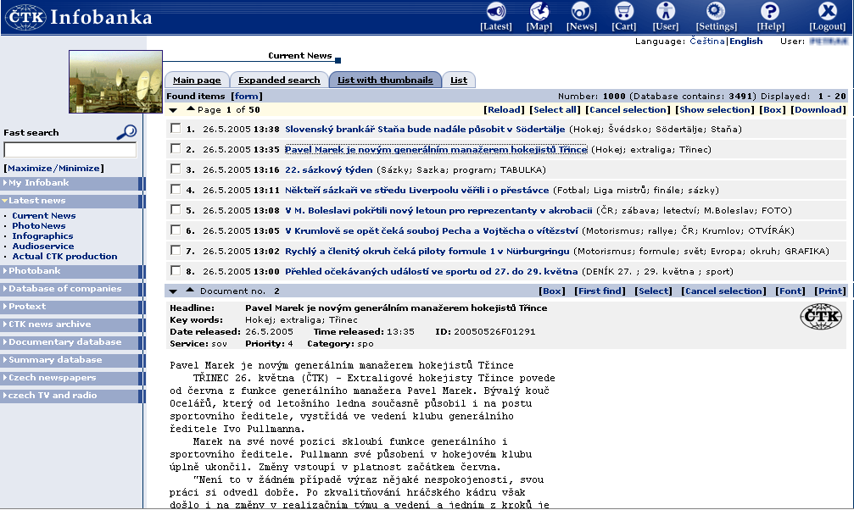Collapse the Latest news sidebar section

click(x=36, y=201)
